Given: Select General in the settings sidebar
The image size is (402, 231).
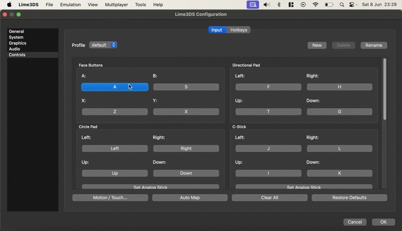Looking at the screenshot, I should click(x=32, y=31).
